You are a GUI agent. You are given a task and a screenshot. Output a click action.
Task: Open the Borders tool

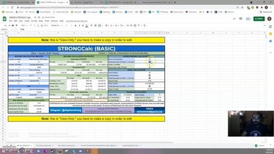(x=95, y=26)
